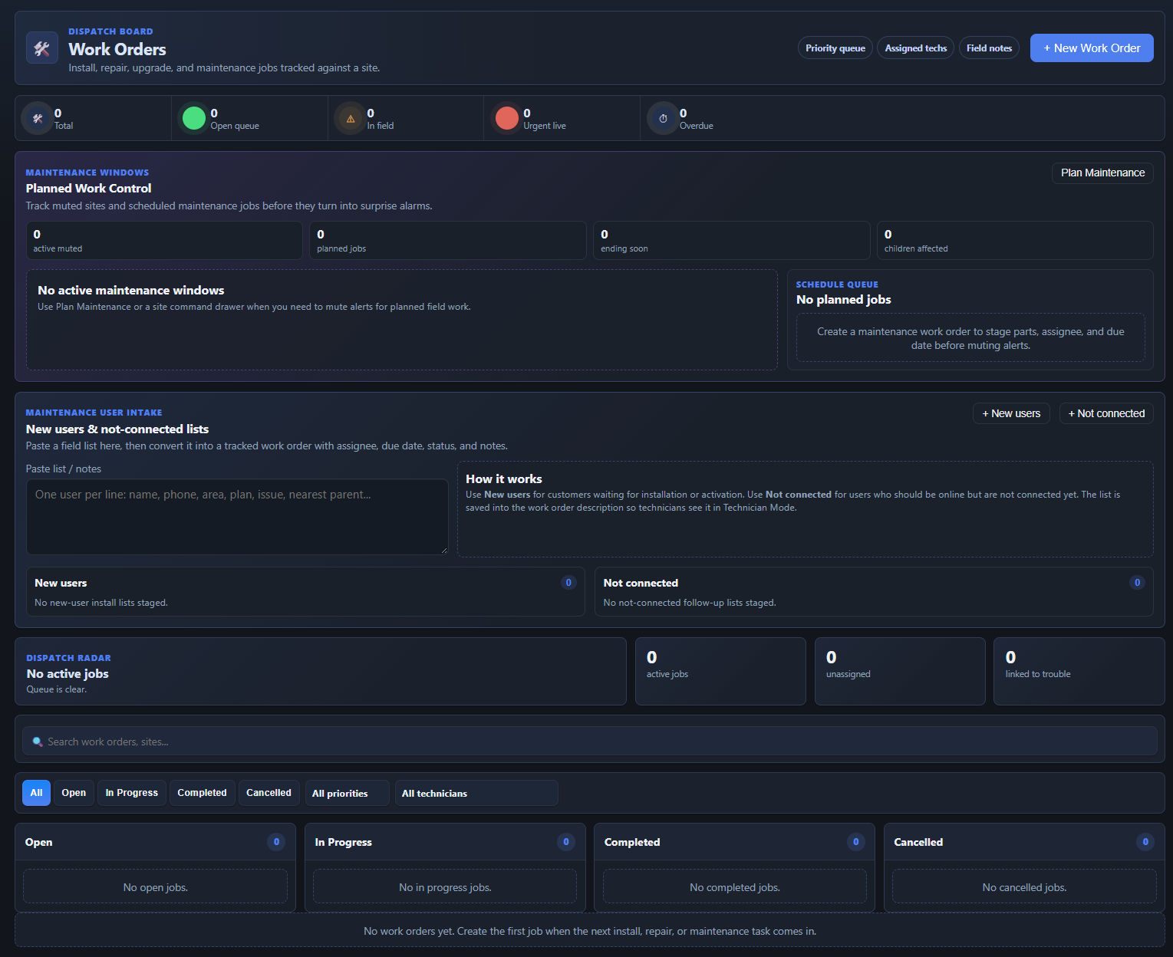This screenshot has height=957, width=1173.
Task: Click the red Urgent live indicator icon
Action: 506,118
